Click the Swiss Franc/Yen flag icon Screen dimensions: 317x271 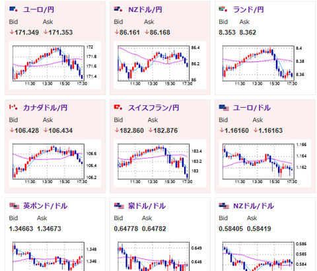pyautogui.click(x=118, y=108)
